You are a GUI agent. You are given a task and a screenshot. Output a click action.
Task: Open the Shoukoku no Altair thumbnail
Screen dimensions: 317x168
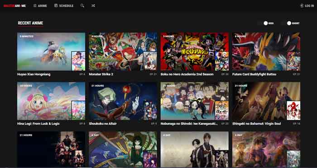click(123, 101)
